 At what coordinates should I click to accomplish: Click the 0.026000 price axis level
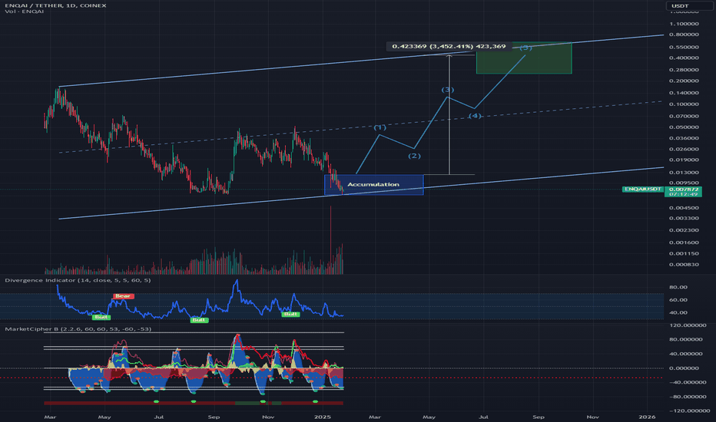(684, 149)
